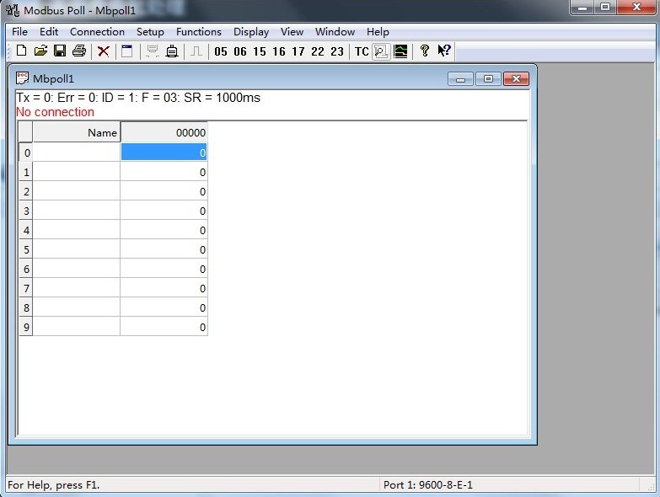660x497 pixels.
Task: Click the New document toolbar icon
Action: (21, 51)
